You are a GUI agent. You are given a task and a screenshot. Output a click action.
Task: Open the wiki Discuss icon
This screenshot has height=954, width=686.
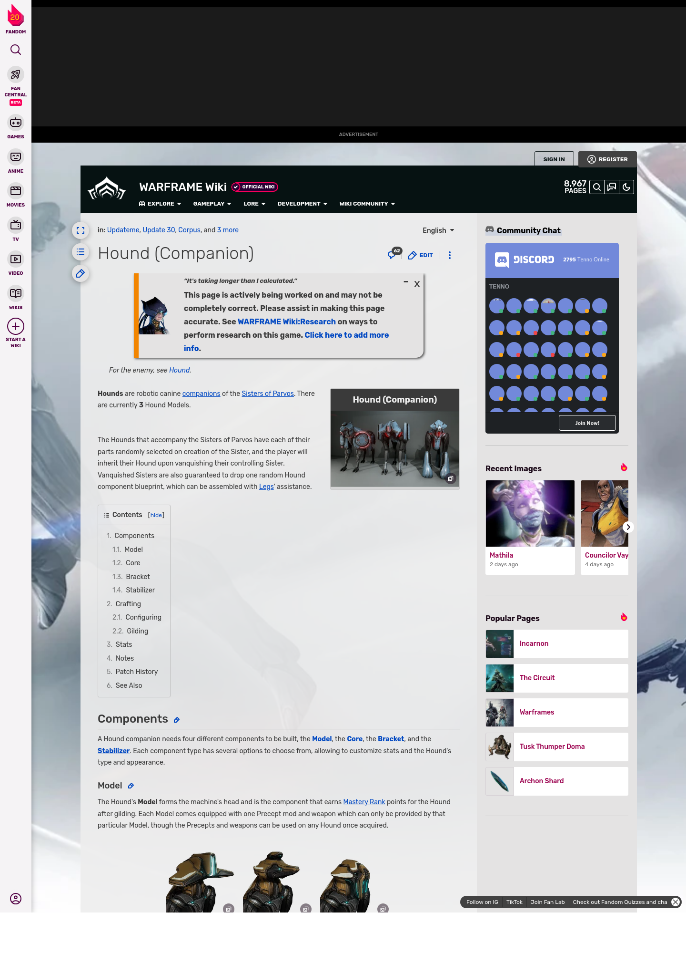click(612, 187)
